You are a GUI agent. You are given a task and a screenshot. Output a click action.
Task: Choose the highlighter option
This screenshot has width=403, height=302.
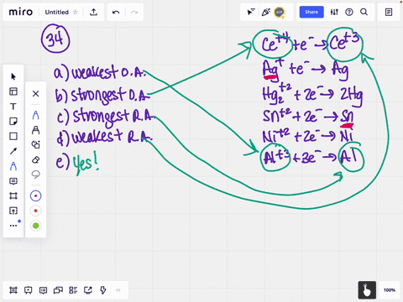pos(35,130)
